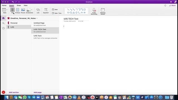Open the Untitled Page
The image size is (178, 100).
[x=45, y=24]
